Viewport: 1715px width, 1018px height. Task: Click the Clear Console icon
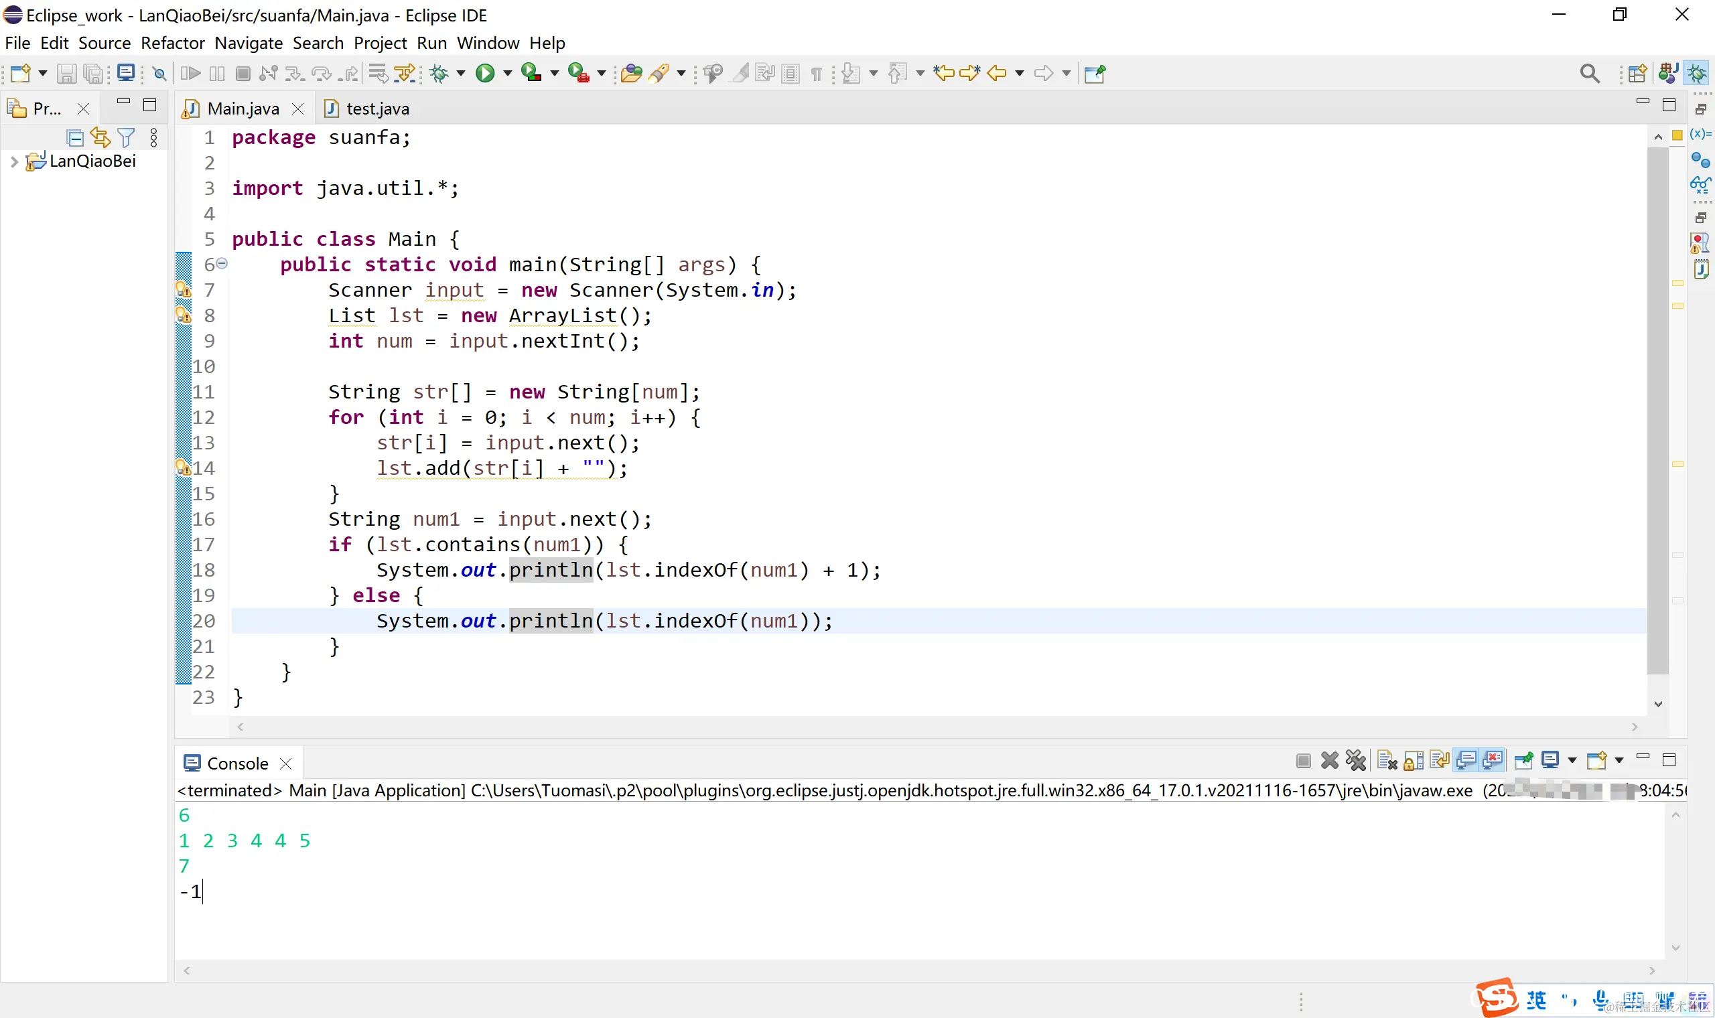[x=1387, y=760]
